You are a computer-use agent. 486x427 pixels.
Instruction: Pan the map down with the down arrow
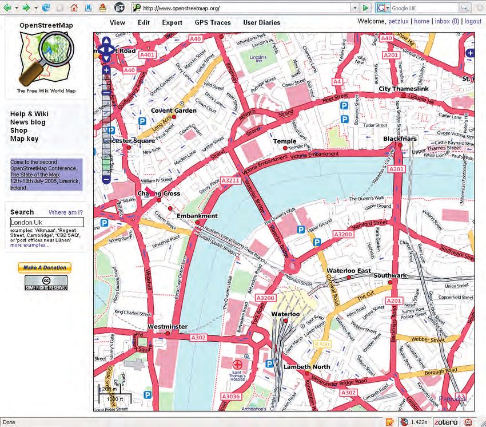point(106,58)
